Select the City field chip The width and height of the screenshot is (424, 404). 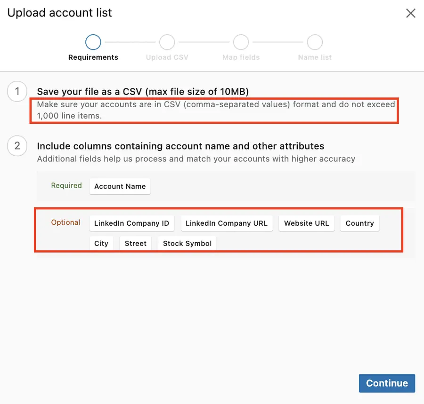pos(101,243)
